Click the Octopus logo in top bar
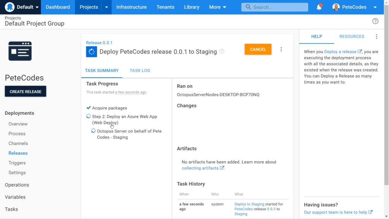The height and width of the screenshot is (219, 389). click(9, 7)
